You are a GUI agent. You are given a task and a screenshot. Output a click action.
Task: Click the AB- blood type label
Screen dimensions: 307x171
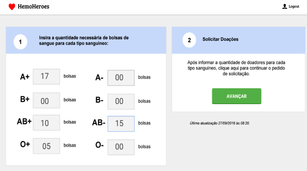(x=98, y=123)
